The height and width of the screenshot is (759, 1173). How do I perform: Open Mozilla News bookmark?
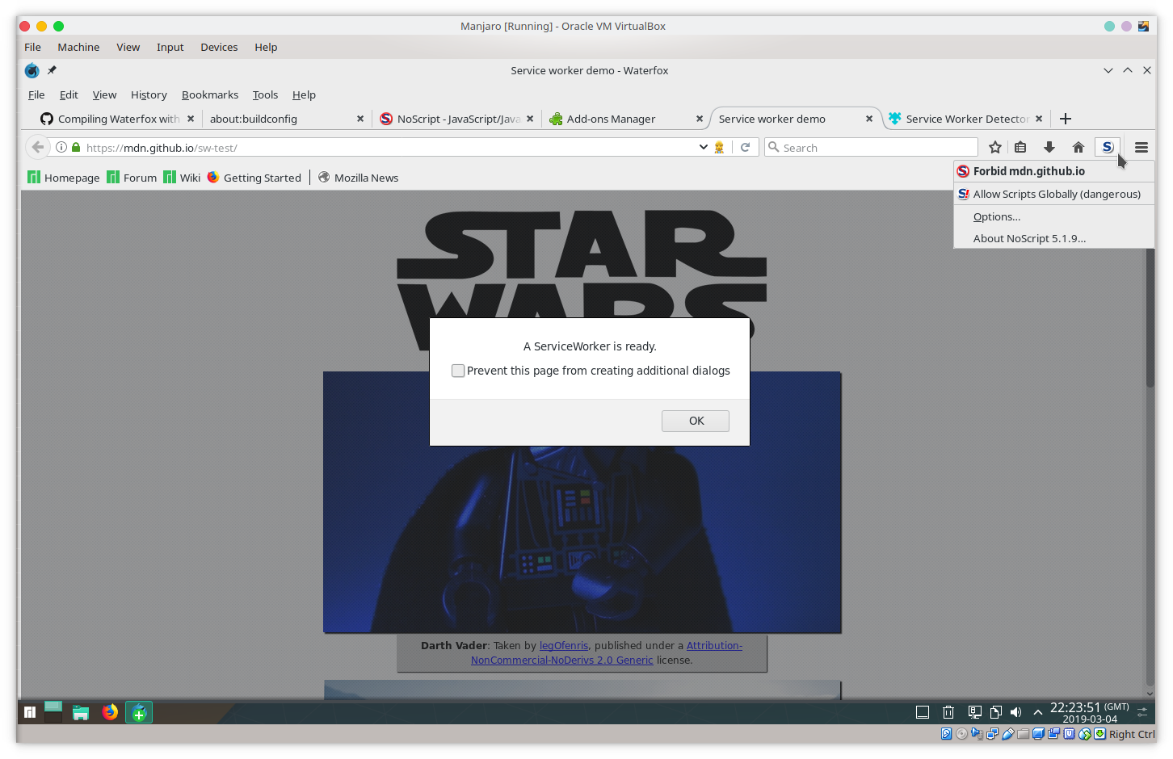tap(358, 178)
